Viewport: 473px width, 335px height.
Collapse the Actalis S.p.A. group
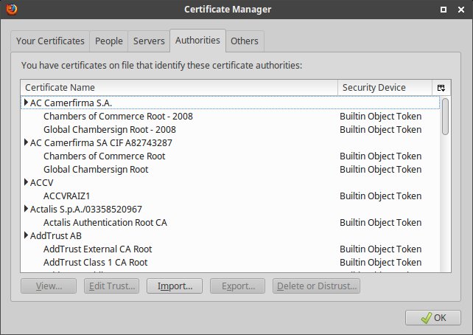[x=27, y=210]
